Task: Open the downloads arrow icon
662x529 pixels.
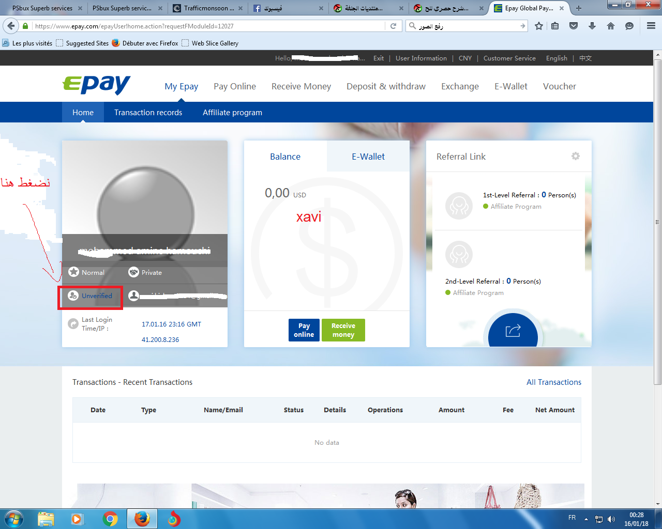Action: click(592, 26)
